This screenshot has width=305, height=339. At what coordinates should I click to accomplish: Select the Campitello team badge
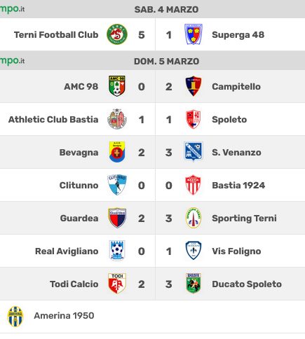194,86
